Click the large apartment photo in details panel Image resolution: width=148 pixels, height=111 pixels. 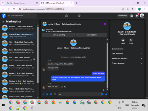tap(127, 26)
